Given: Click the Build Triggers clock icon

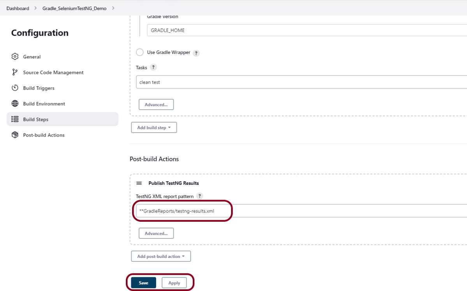Looking at the screenshot, I should click(15, 88).
